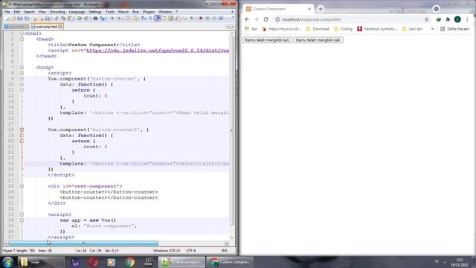Collapse the script fold marker on line 8
Image resolution: width=476 pixels, height=268 pixels.
tap(22, 73)
